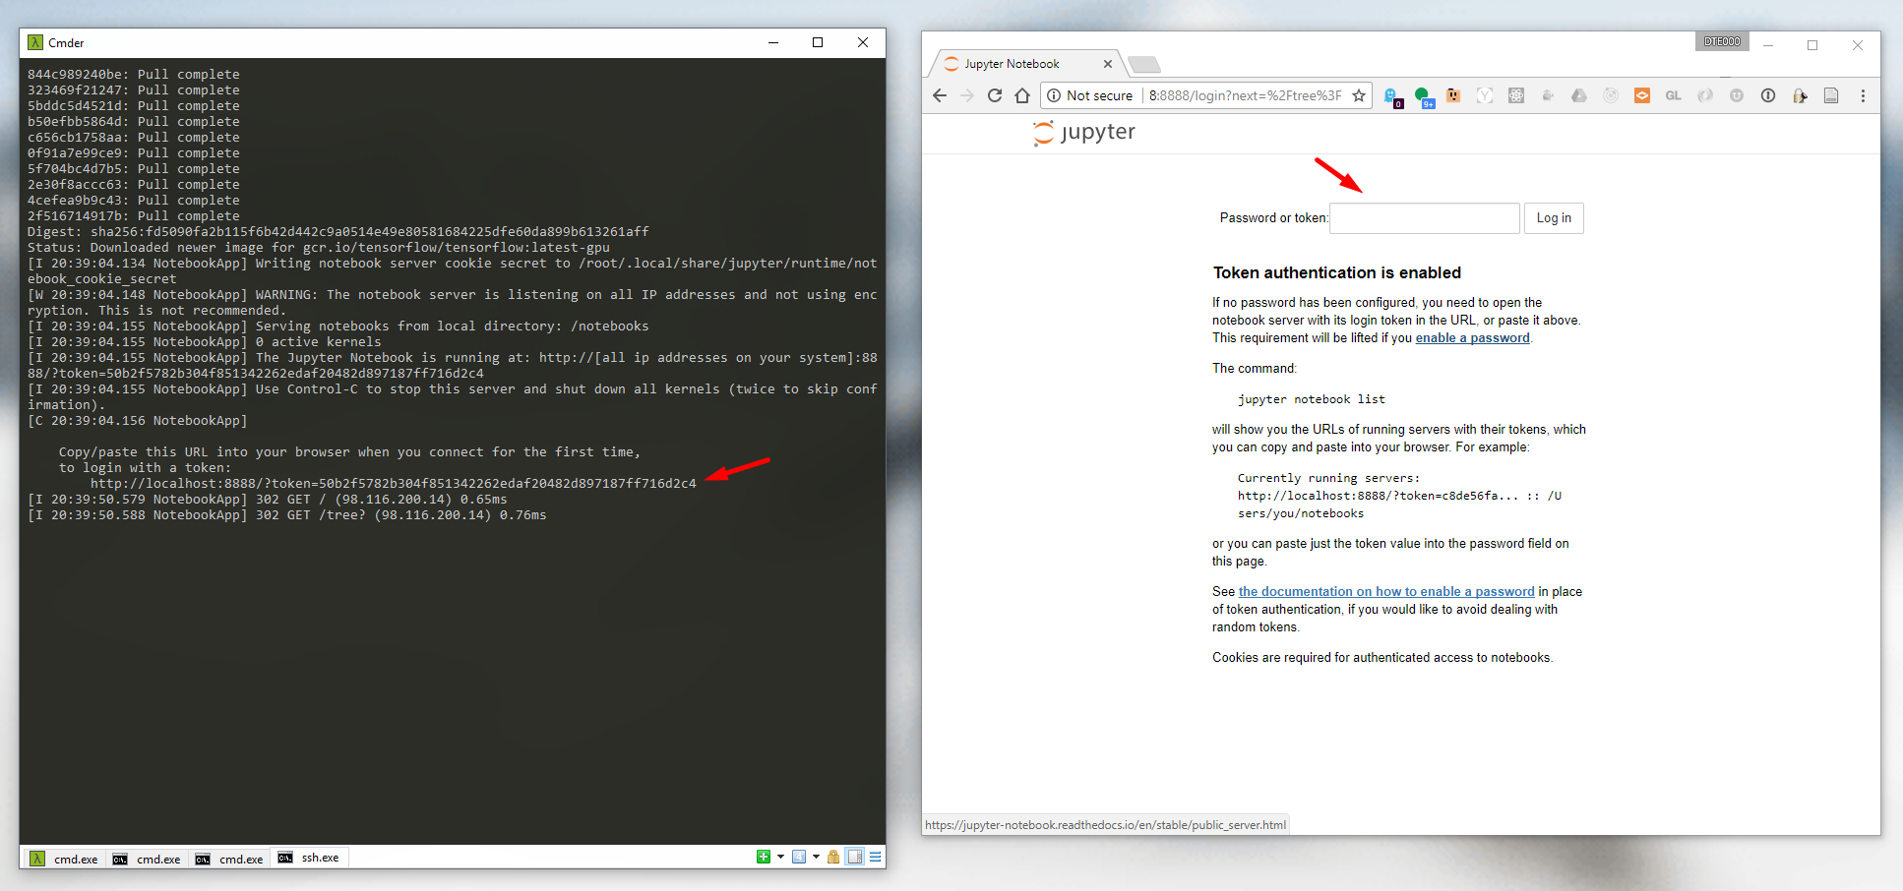This screenshot has width=1903, height=891.
Task: Click the GL extension icon in Chrome toolbar
Action: 1673,95
